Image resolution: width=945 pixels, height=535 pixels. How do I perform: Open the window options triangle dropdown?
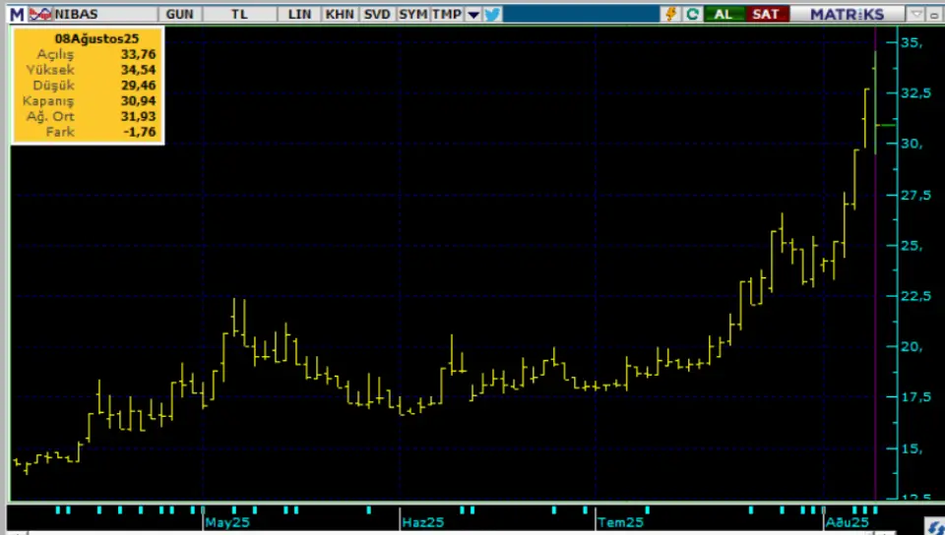coord(916,14)
